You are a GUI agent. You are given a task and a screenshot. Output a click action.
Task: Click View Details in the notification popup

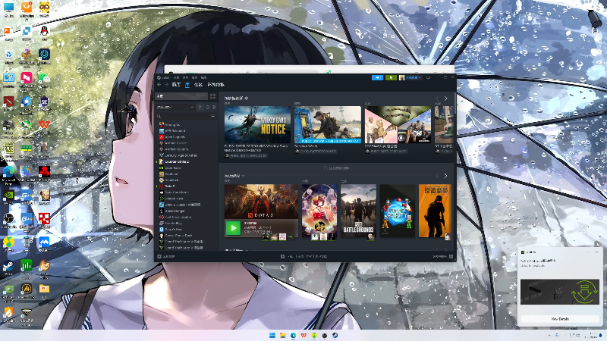(559, 319)
